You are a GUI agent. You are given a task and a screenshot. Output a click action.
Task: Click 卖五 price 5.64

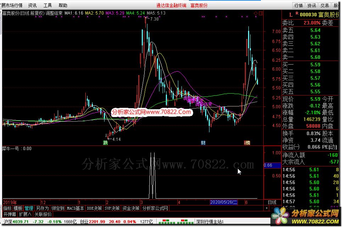315,30
